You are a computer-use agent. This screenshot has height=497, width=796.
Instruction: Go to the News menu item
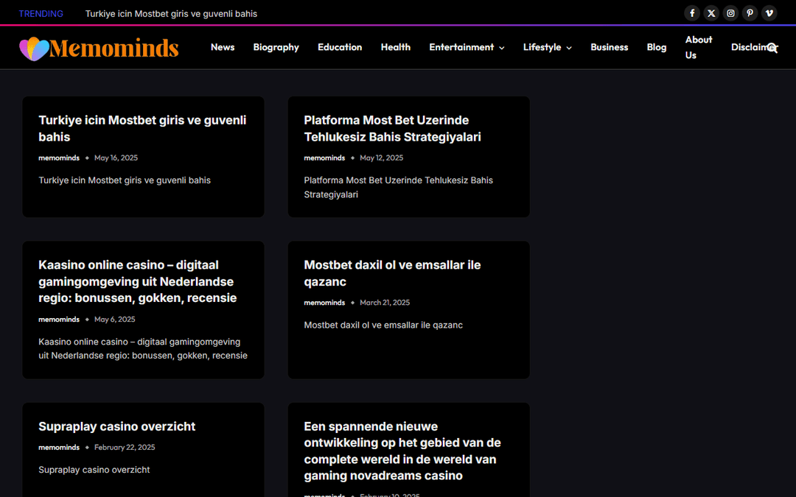[x=223, y=47]
